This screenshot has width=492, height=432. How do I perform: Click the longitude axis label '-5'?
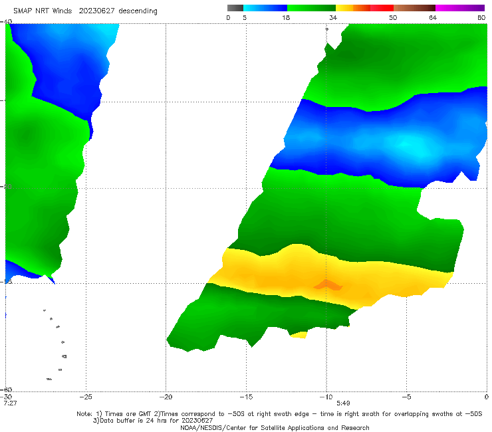(406, 397)
